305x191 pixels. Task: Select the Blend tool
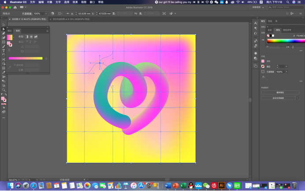click(4, 81)
